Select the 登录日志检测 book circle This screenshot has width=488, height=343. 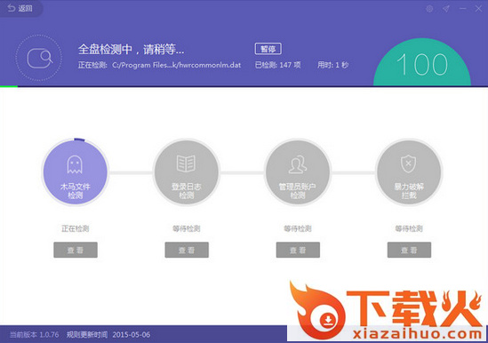click(187, 172)
